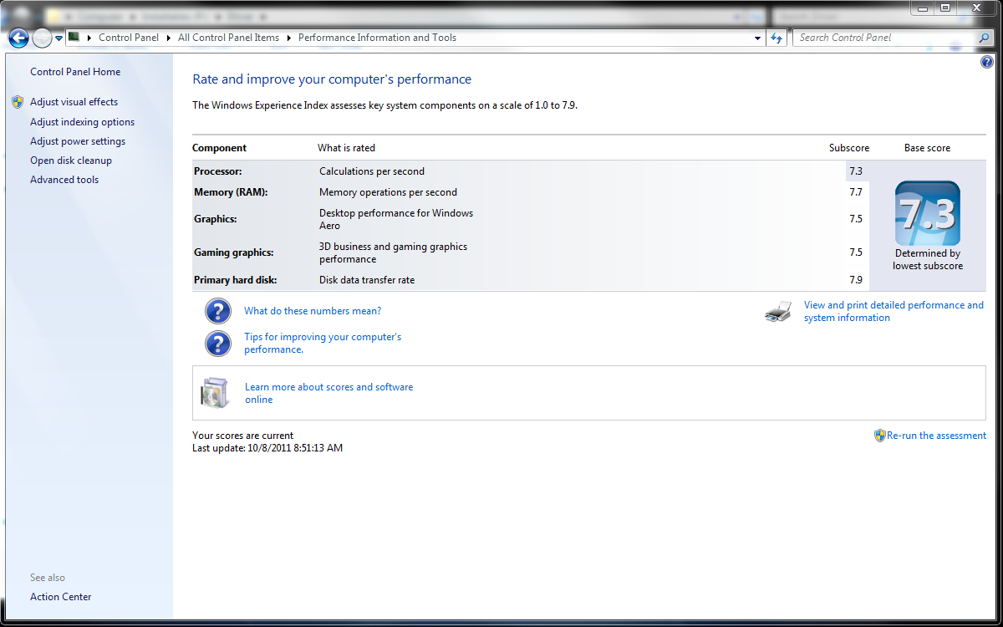Select All Control Panel Items breadcrumb
Viewport: 1003px width, 627px height.
[229, 38]
